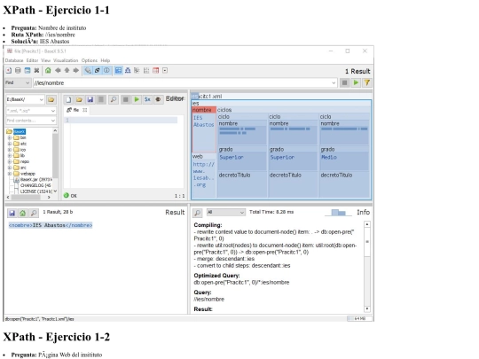Expand the bin folder in project tree
This screenshot has height=359, width=479.
[10, 137]
